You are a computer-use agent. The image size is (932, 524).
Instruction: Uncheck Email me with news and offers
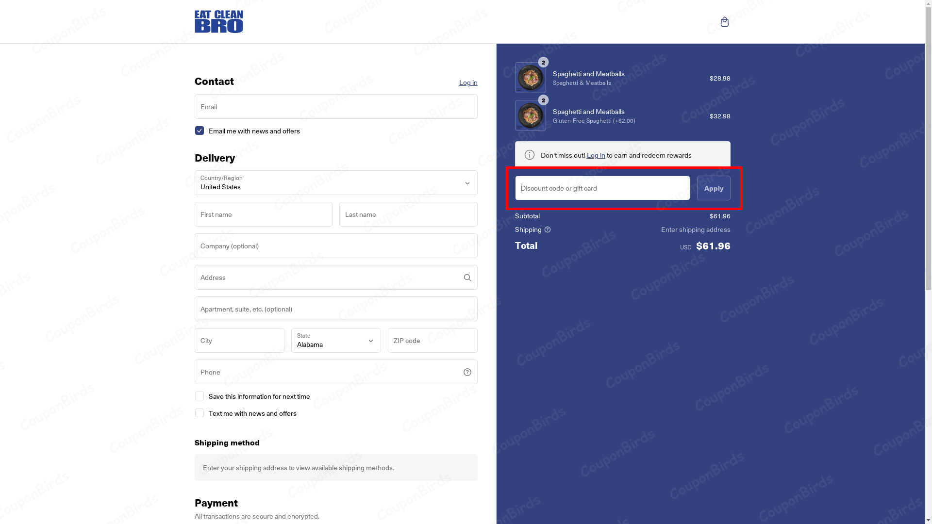(x=200, y=131)
